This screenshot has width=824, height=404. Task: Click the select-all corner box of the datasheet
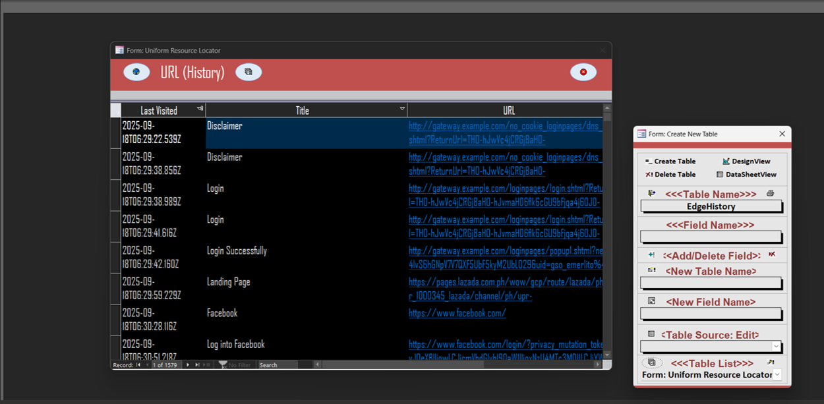(116, 110)
